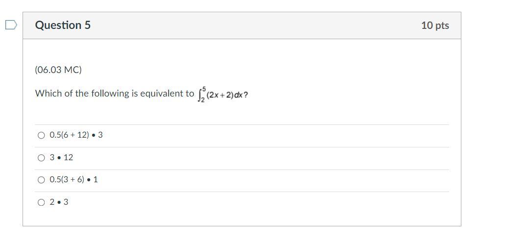Click the 10 pts label
Image resolution: width=530 pixels, height=243 pixels.
(x=435, y=25)
